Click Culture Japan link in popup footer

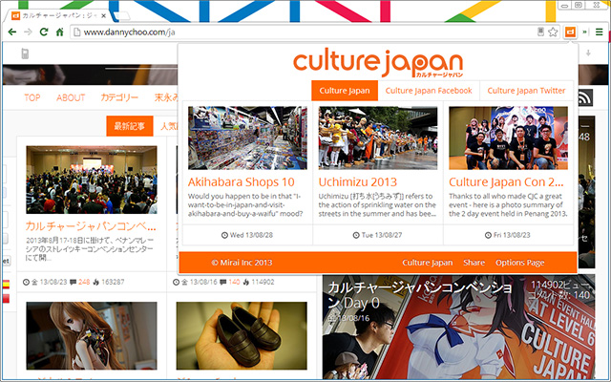[428, 263]
